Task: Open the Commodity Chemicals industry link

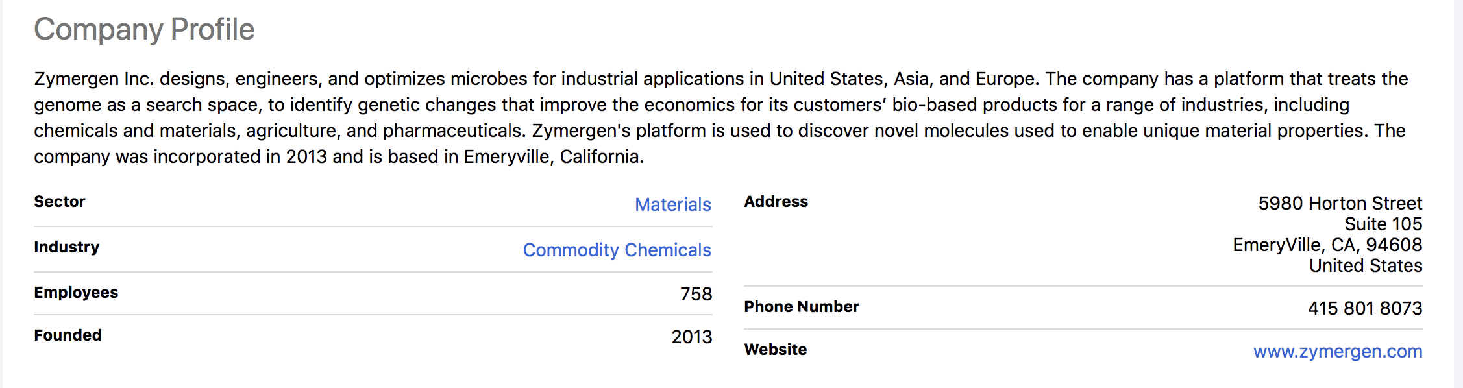Action: coord(617,250)
